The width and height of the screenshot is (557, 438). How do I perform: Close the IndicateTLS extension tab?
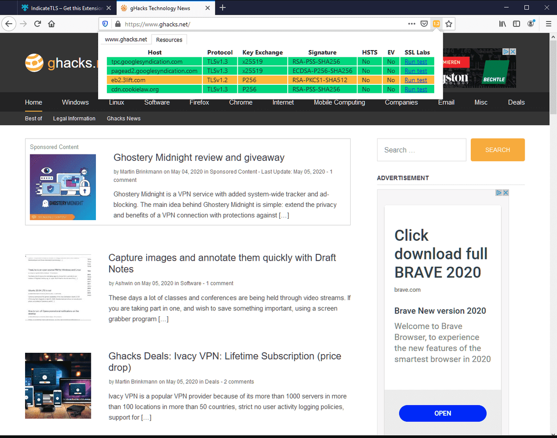[108, 8]
